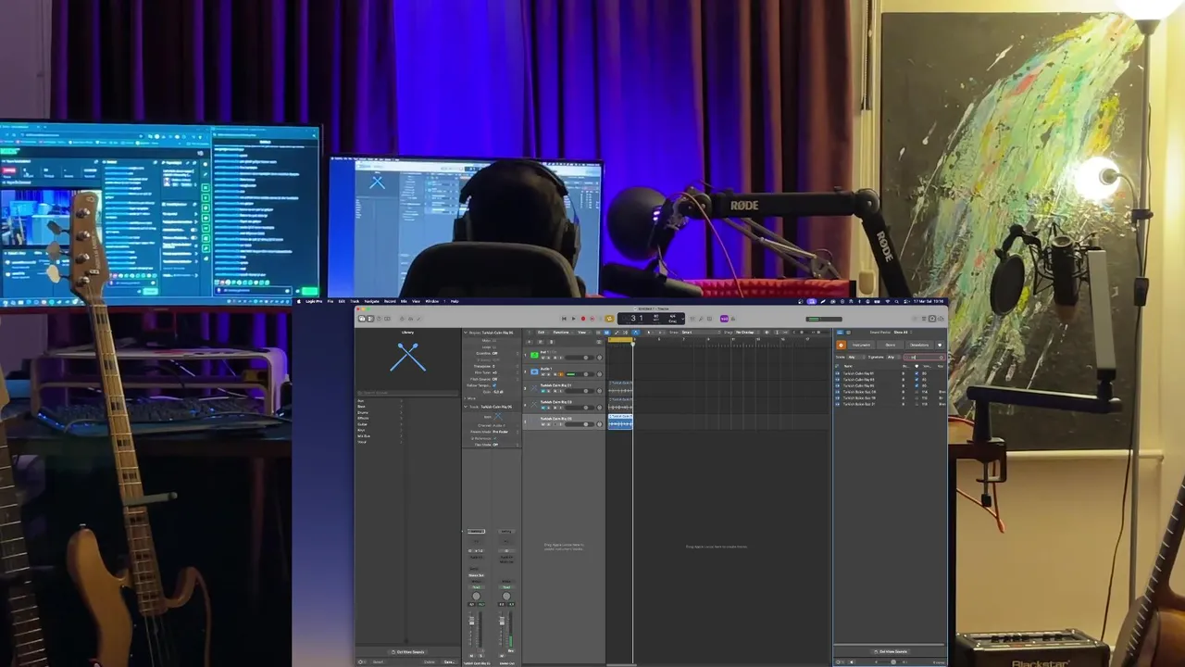Click the drumsticks Library instrument image
This screenshot has width=1185, height=667.
point(407,357)
